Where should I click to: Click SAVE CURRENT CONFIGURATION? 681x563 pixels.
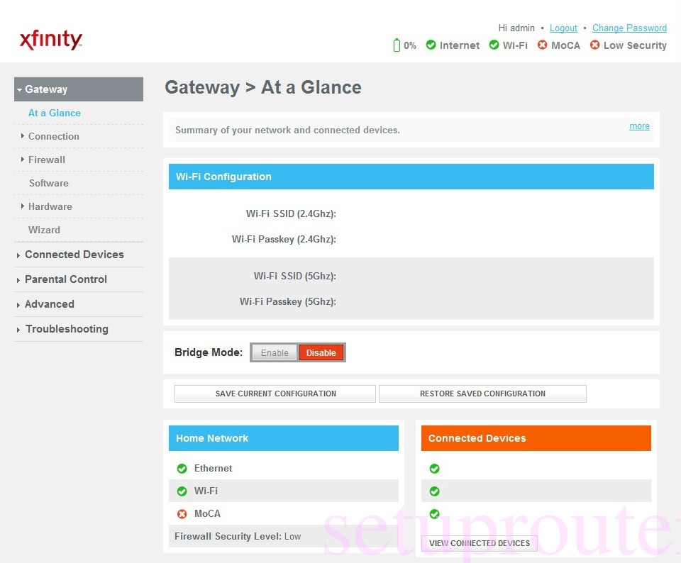coord(275,394)
